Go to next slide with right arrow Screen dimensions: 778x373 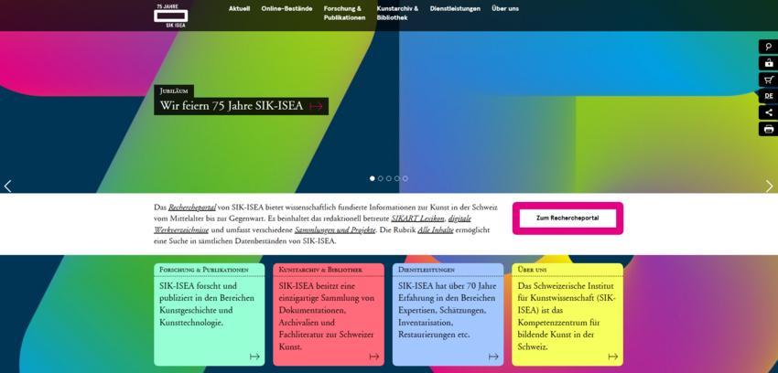click(770, 186)
